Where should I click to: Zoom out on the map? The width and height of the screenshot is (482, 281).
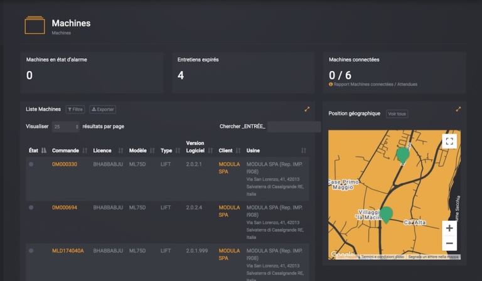pos(449,243)
